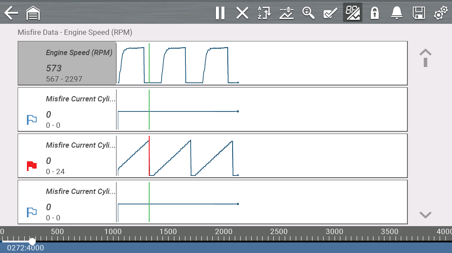Screen dimensions: 452x253
Task: Toggle the red flag trigger on the misfire graph
Action: [32, 166]
